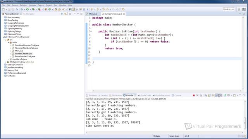Viewport: 248px width, 139px height.
Task: Click the Open Task folder icon
Action: [x=59, y=9]
